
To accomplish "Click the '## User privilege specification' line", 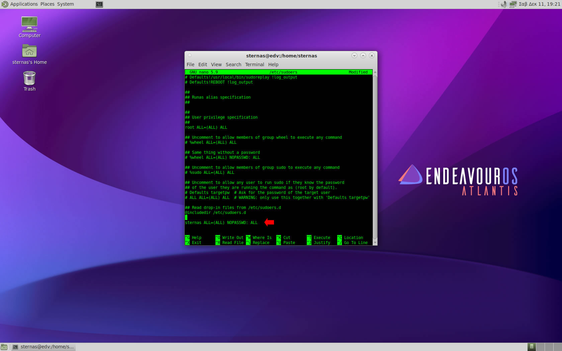I will (x=221, y=117).
